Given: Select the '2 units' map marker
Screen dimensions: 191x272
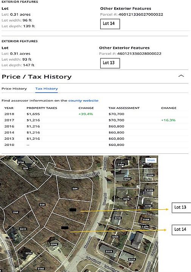Looking at the screenshot, I should coord(145,227).
